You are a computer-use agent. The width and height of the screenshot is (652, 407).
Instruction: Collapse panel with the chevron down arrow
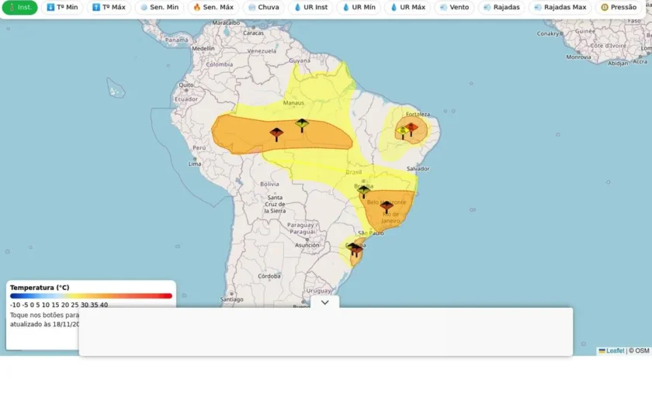[x=324, y=302]
